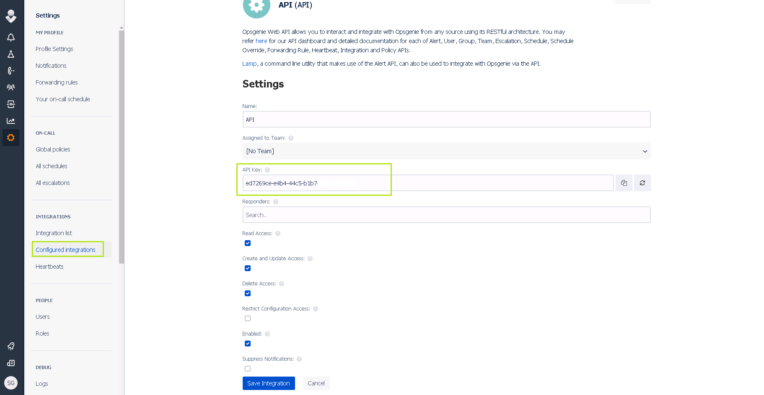Show help tooltip for Delete Access
The width and height of the screenshot is (764, 395).
(x=282, y=284)
